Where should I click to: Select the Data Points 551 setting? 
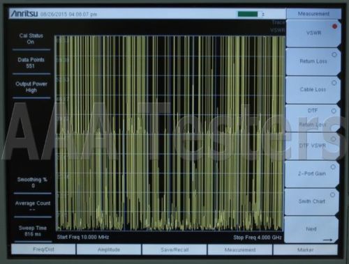[x=31, y=63]
